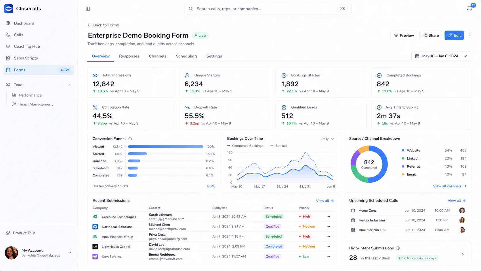This screenshot has width=481, height=271.
Task: Click the Qualified Leads badge icon
Action: tap(284, 107)
